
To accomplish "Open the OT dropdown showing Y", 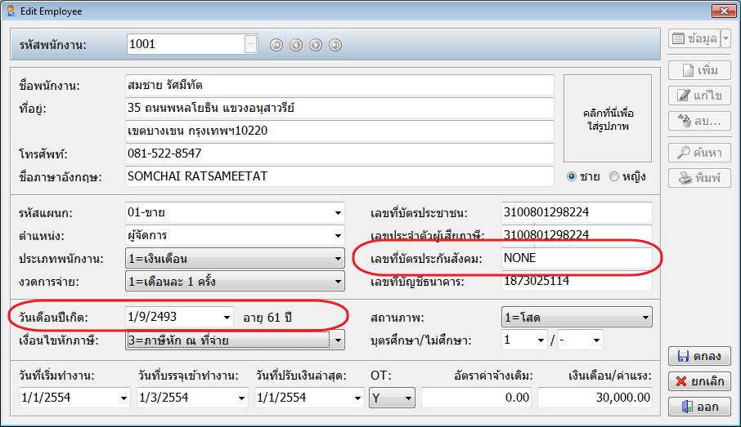I will (x=407, y=398).
